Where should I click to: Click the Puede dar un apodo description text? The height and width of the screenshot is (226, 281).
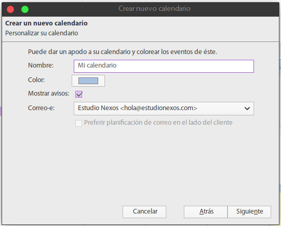pos(123,52)
